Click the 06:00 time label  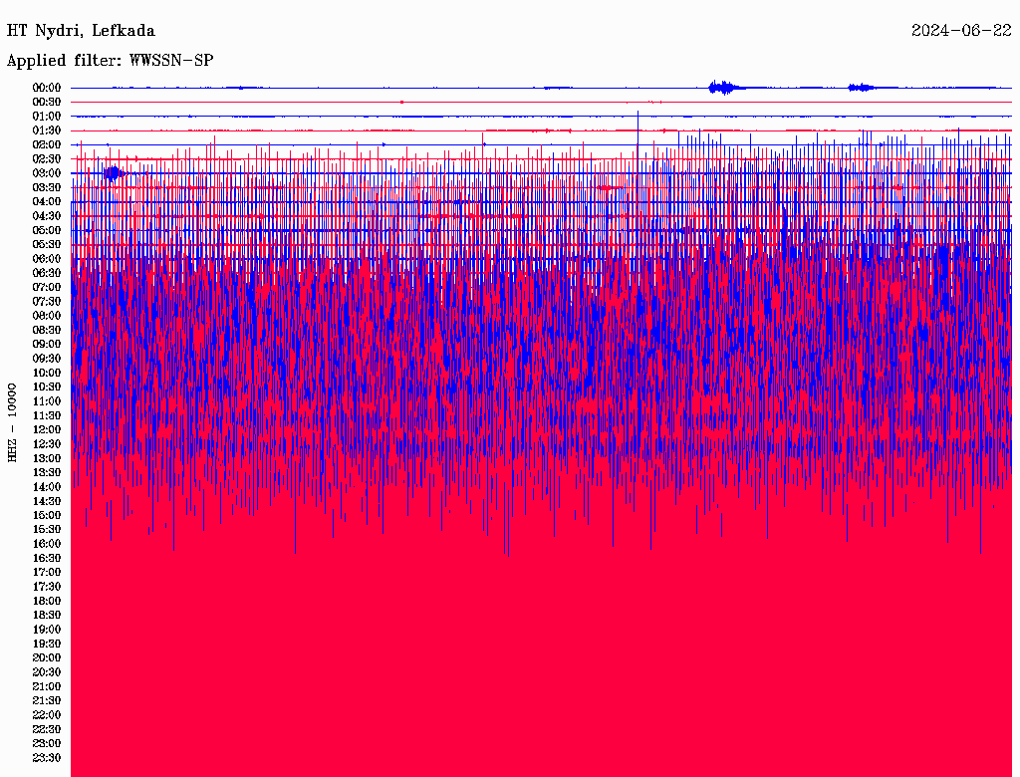click(x=47, y=259)
